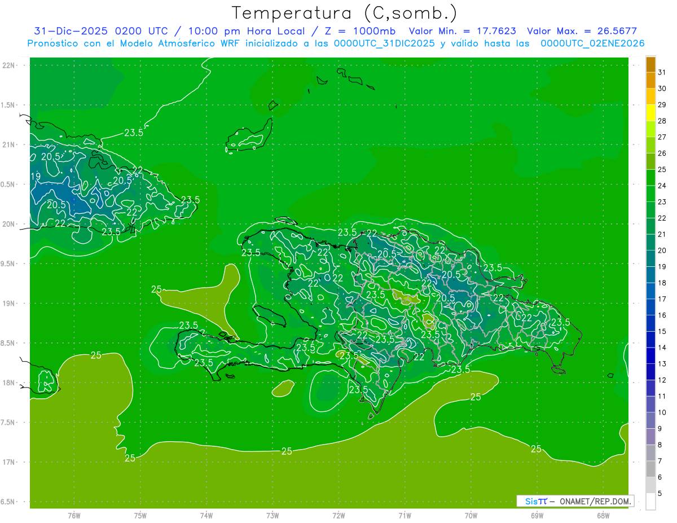Click the "8" label on the color scale
This screenshot has height=523, width=677.
[x=660, y=445]
